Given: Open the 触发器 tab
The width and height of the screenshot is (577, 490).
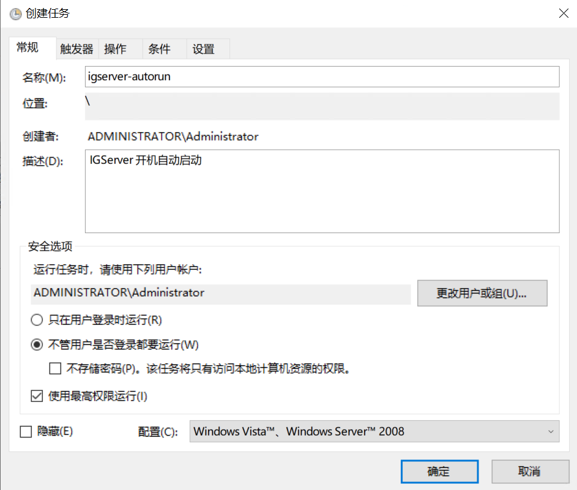Looking at the screenshot, I should [77, 49].
